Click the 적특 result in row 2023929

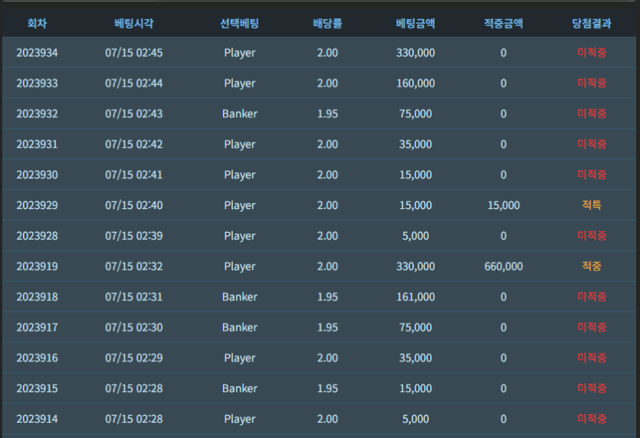(x=592, y=204)
